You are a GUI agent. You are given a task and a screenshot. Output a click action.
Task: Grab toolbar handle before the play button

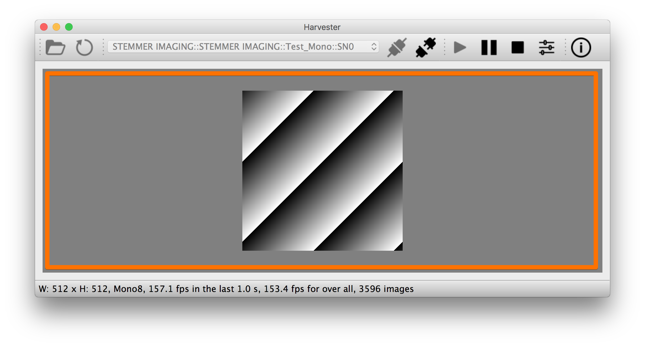(x=445, y=47)
